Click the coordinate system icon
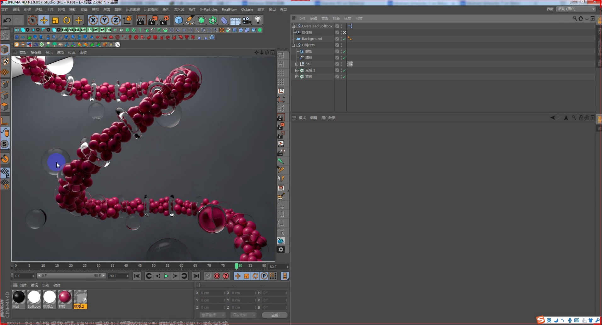Screen dimensions: 602x325 [128, 20]
